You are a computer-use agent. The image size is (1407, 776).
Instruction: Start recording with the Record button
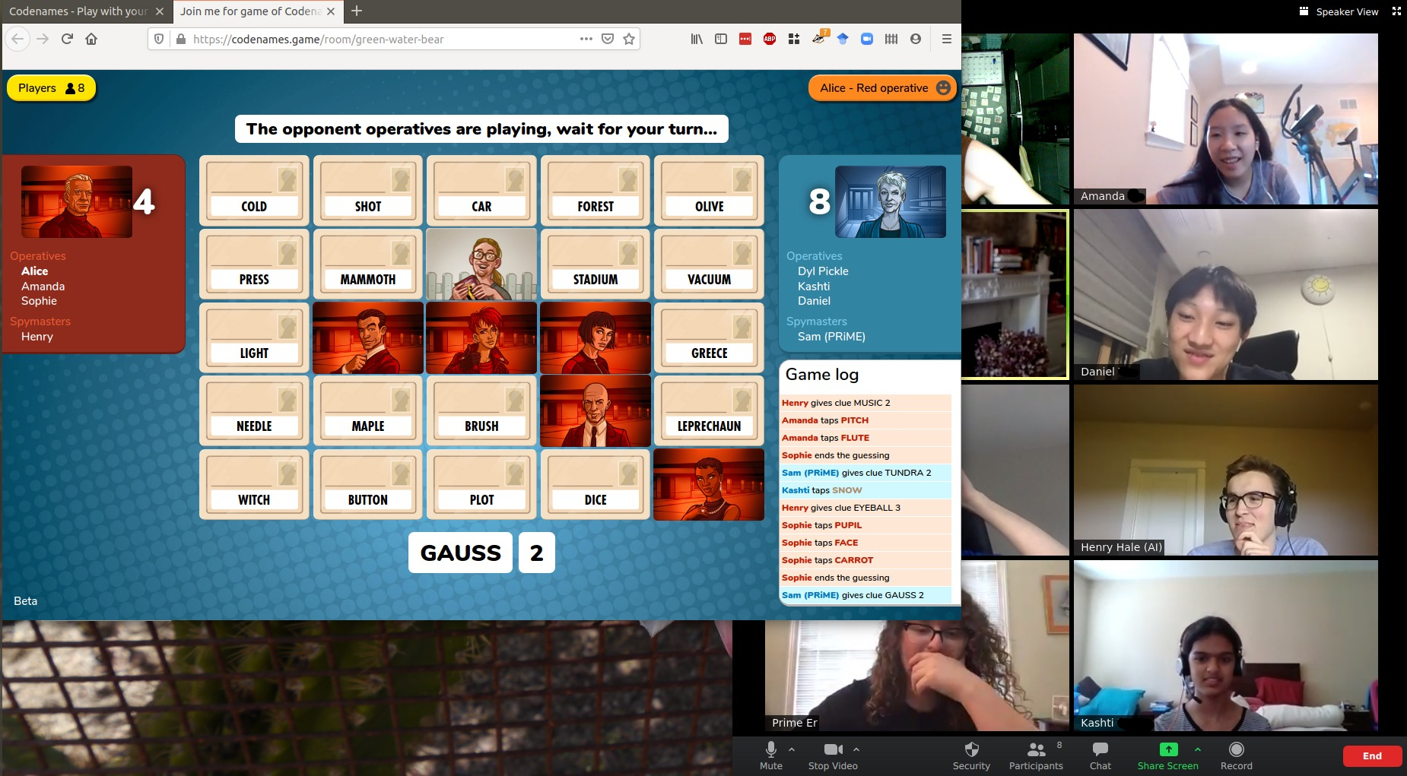point(1236,755)
